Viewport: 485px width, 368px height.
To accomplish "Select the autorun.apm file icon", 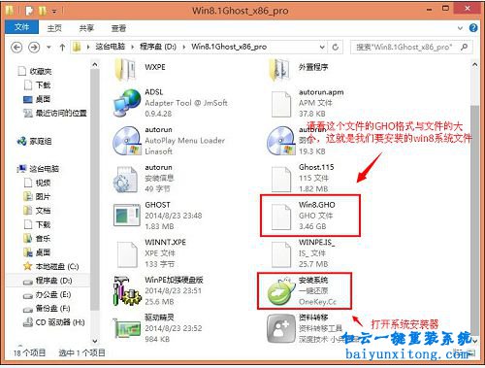I will pos(280,104).
